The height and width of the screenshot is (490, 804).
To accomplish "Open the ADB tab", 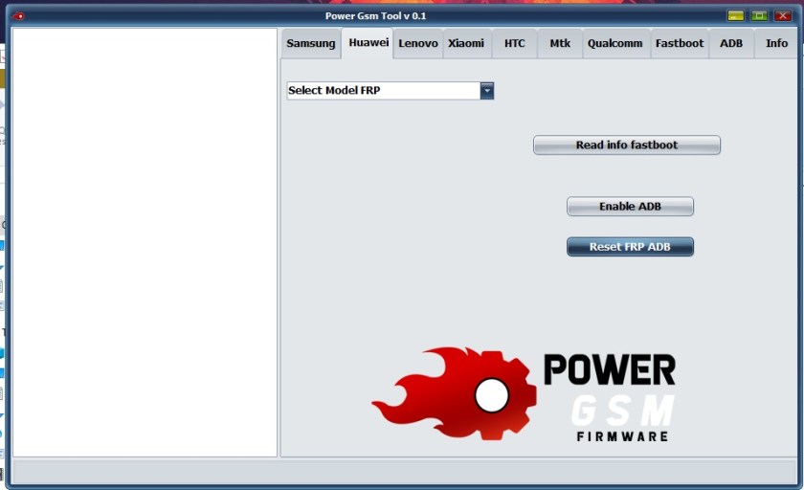I will 731,44.
